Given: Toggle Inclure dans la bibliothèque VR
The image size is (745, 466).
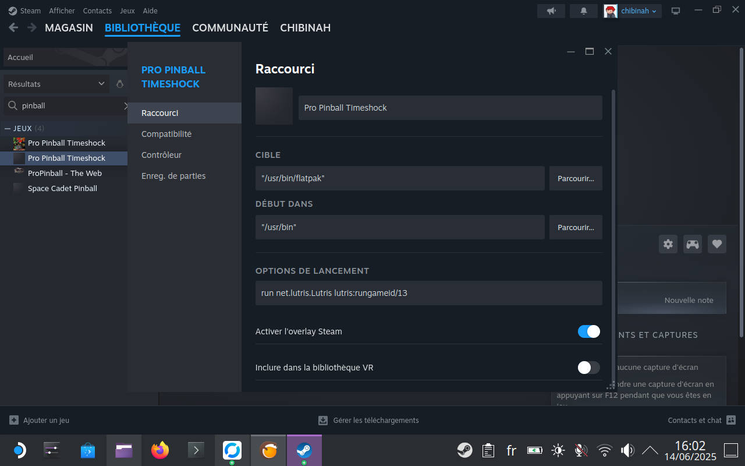Looking at the screenshot, I should [588, 368].
